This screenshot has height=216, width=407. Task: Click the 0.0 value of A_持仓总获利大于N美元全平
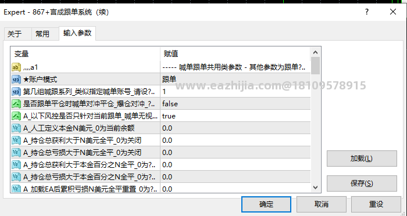(x=167, y=141)
